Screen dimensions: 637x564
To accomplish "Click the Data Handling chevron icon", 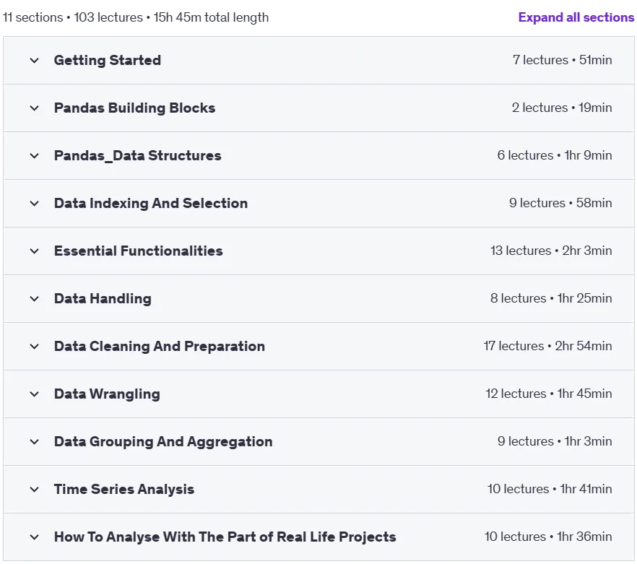I will coord(35,299).
